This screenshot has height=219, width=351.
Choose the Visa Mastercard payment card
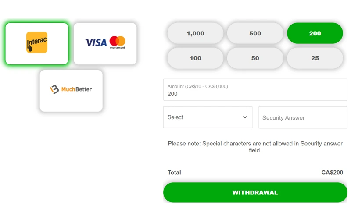105,44
